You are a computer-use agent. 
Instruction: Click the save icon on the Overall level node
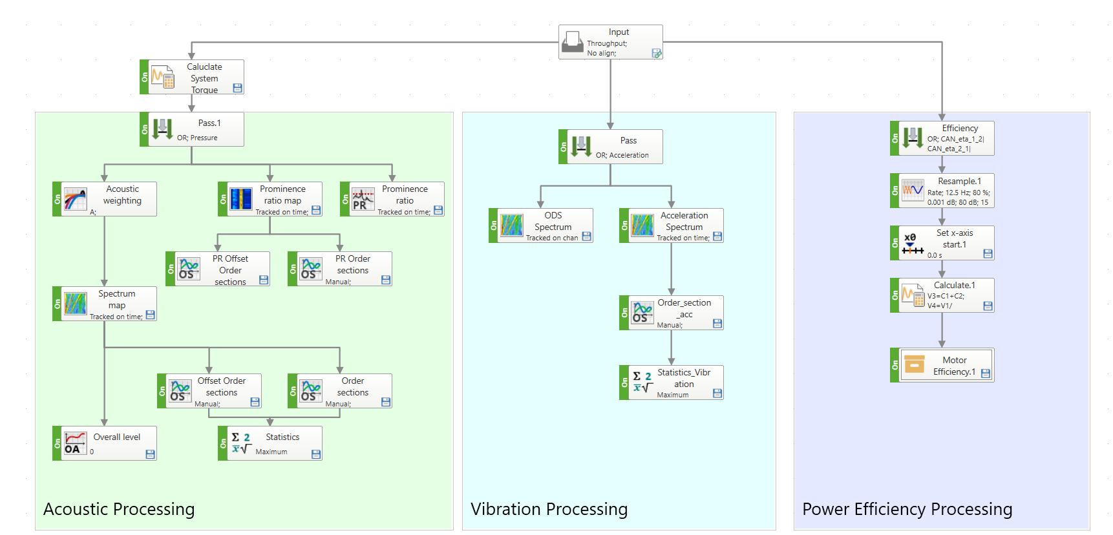pyautogui.click(x=150, y=454)
